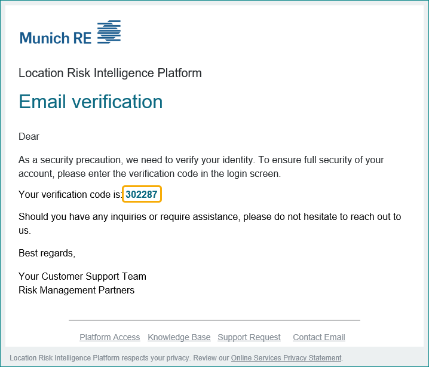Click the Your Customer Support Team signature
Screen dimensions: 429x367
[82, 276]
